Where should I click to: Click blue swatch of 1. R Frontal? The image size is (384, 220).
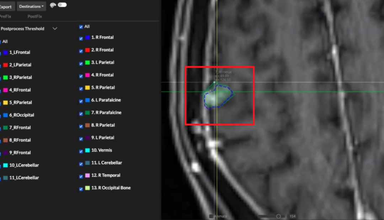[x=87, y=37]
